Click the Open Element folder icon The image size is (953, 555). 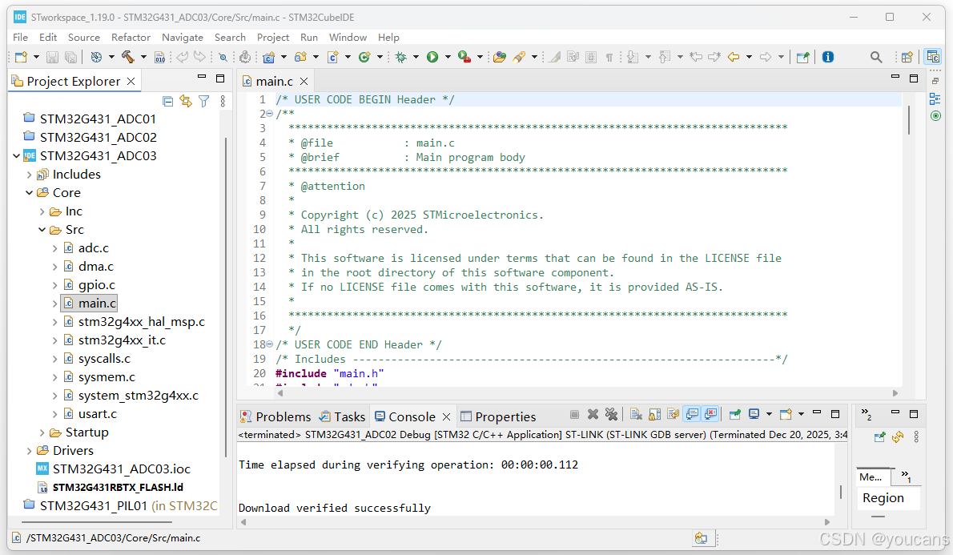tap(500, 57)
